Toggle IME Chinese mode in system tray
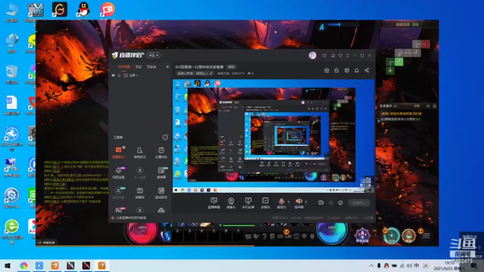The width and height of the screenshot is (484, 272). coord(417,265)
